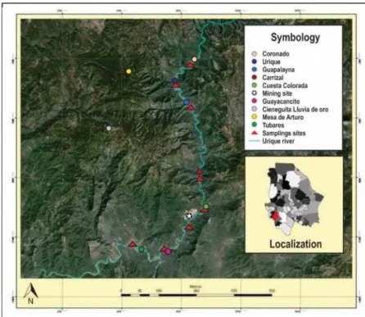Click the green Tubares marker on the map
This screenshot has height=317, width=365.
142,249
